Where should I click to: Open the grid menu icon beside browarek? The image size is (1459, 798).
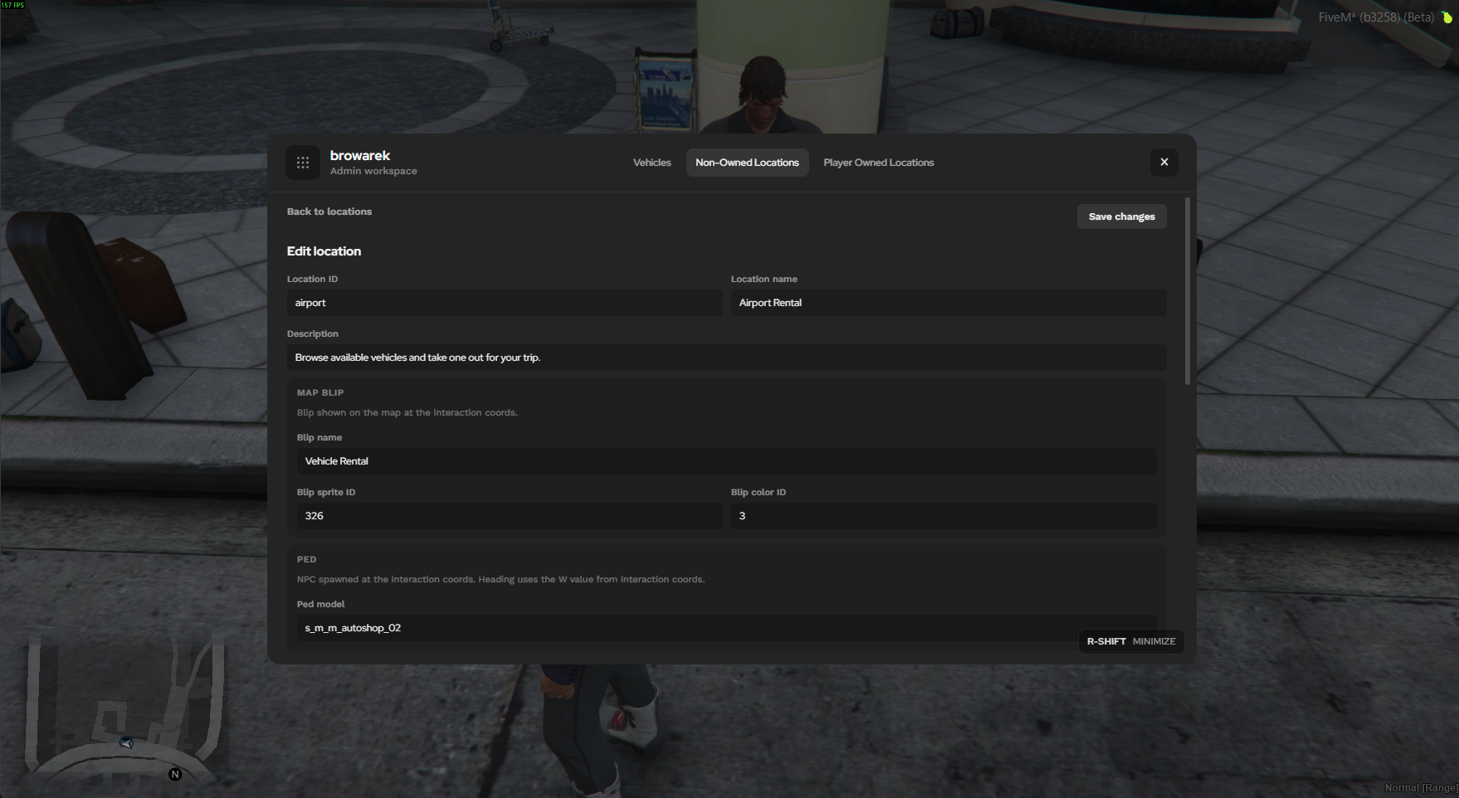(x=303, y=163)
